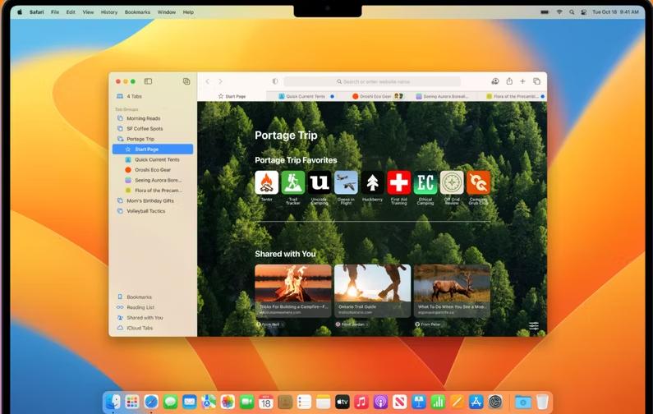Open Spotlight search in the menu bar

tap(572, 12)
